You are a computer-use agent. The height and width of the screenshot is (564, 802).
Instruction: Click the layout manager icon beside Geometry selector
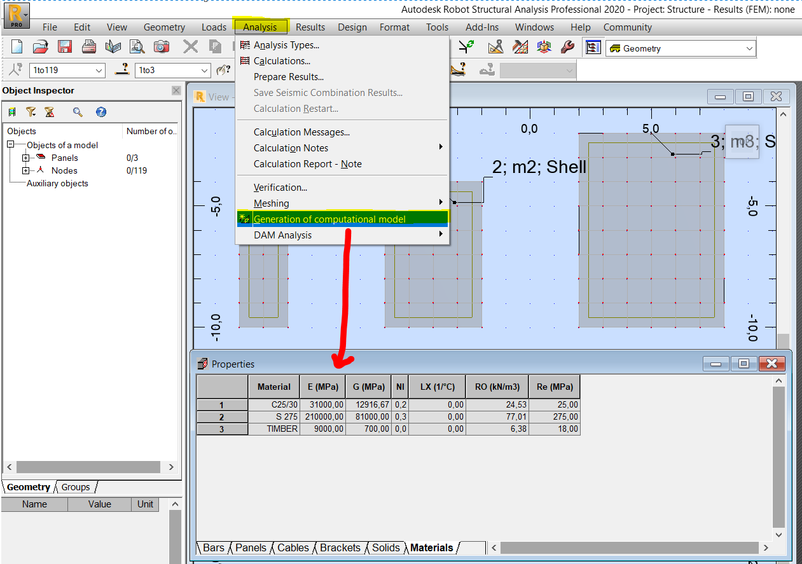593,47
